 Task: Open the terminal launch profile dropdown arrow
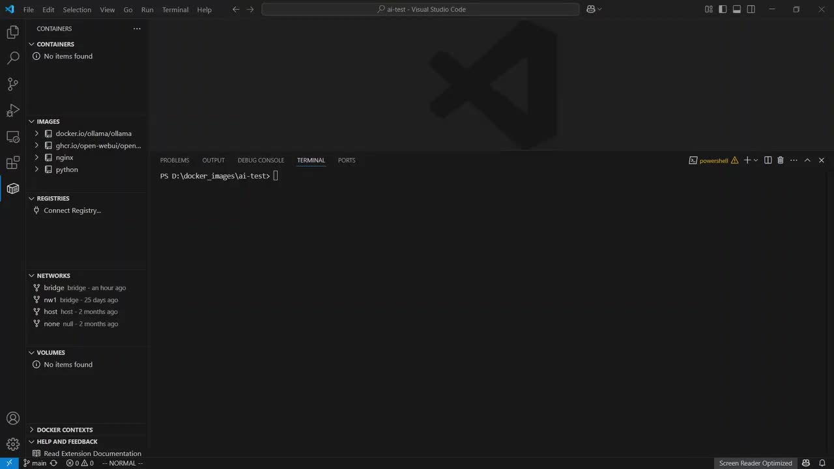(x=756, y=160)
